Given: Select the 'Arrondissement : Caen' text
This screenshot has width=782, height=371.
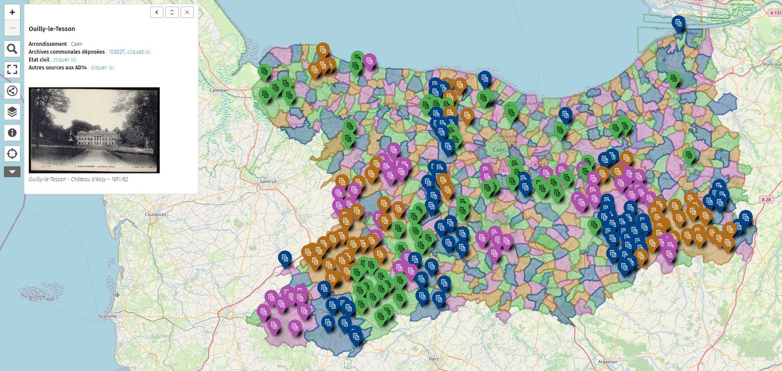Looking at the screenshot, I should coord(56,44).
